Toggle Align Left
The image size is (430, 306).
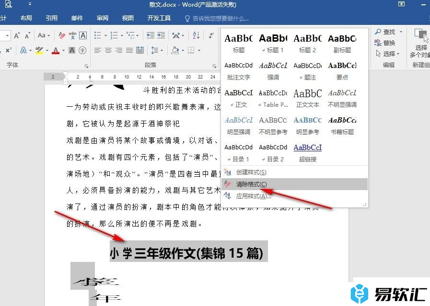click(x=98, y=50)
